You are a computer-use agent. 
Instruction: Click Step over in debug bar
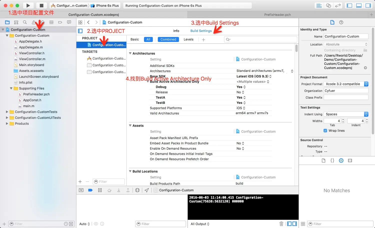[109, 190]
